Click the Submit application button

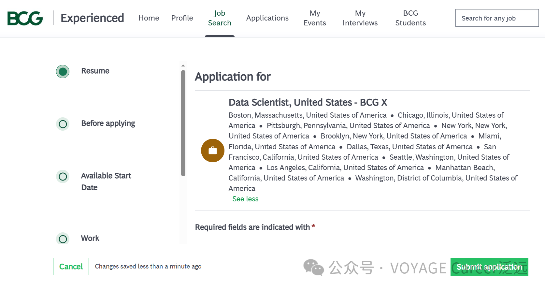(489, 267)
